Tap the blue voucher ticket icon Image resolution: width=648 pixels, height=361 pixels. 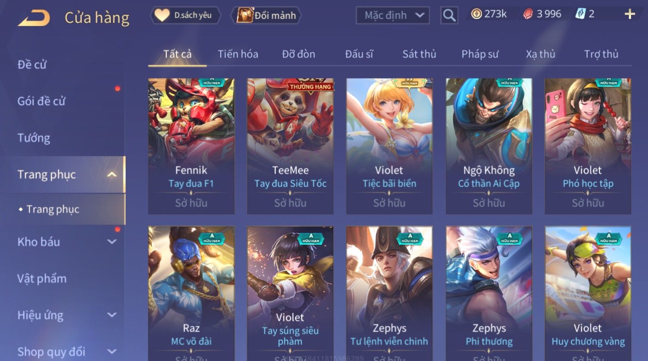click(x=580, y=14)
